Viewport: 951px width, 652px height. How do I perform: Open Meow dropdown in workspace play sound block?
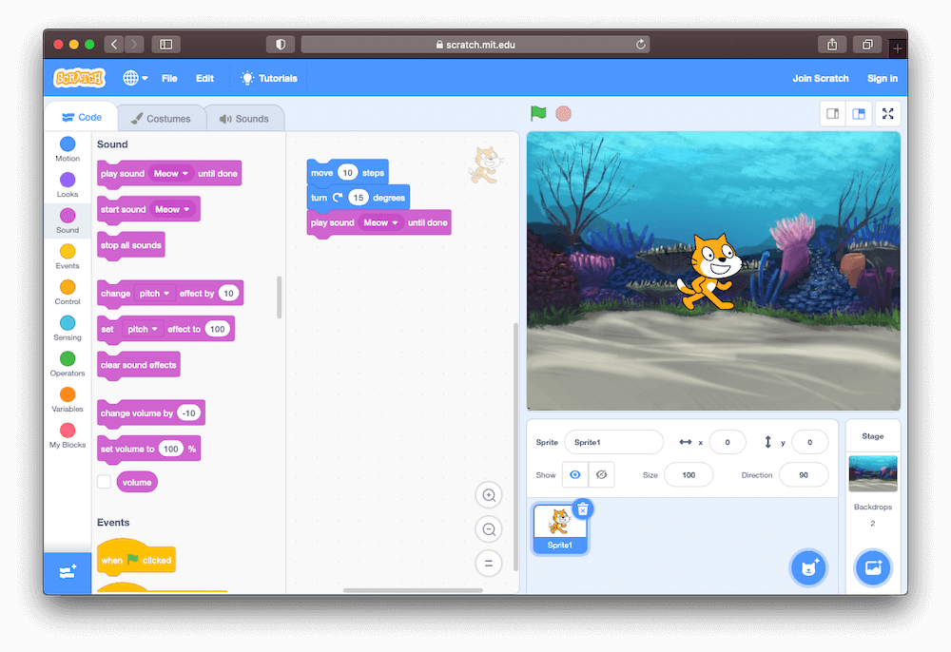380,222
